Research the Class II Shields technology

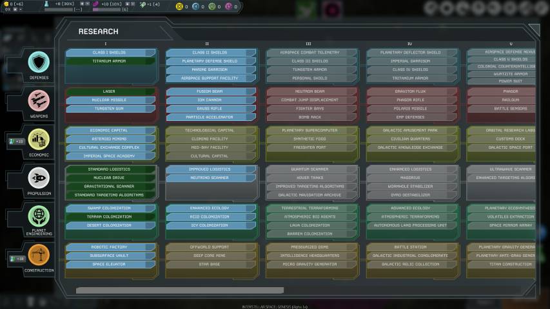[x=210, y=53]
